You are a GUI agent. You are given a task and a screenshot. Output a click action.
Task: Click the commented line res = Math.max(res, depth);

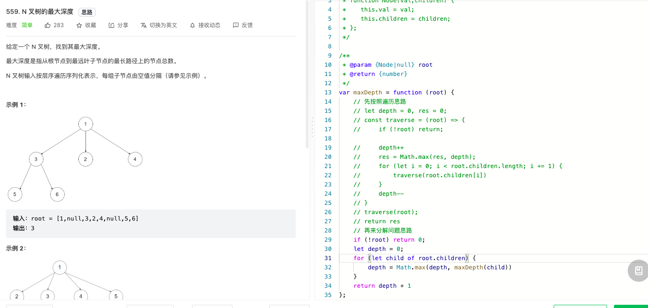(414, 157)
